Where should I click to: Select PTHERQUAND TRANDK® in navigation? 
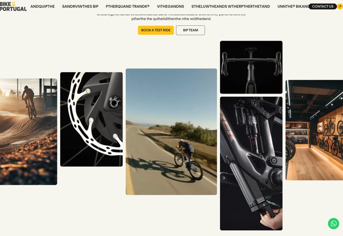[x=128, y=6]
